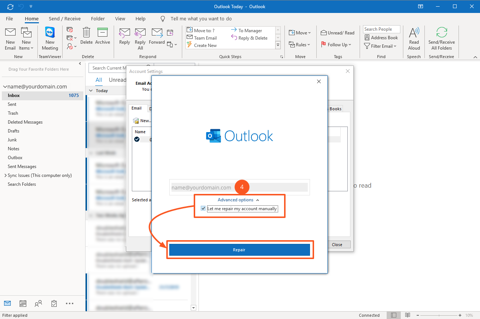The height and width of the screenshot is (319, 480).
Task: Collapse Advanced options
Action: click(x=239, y=200)
